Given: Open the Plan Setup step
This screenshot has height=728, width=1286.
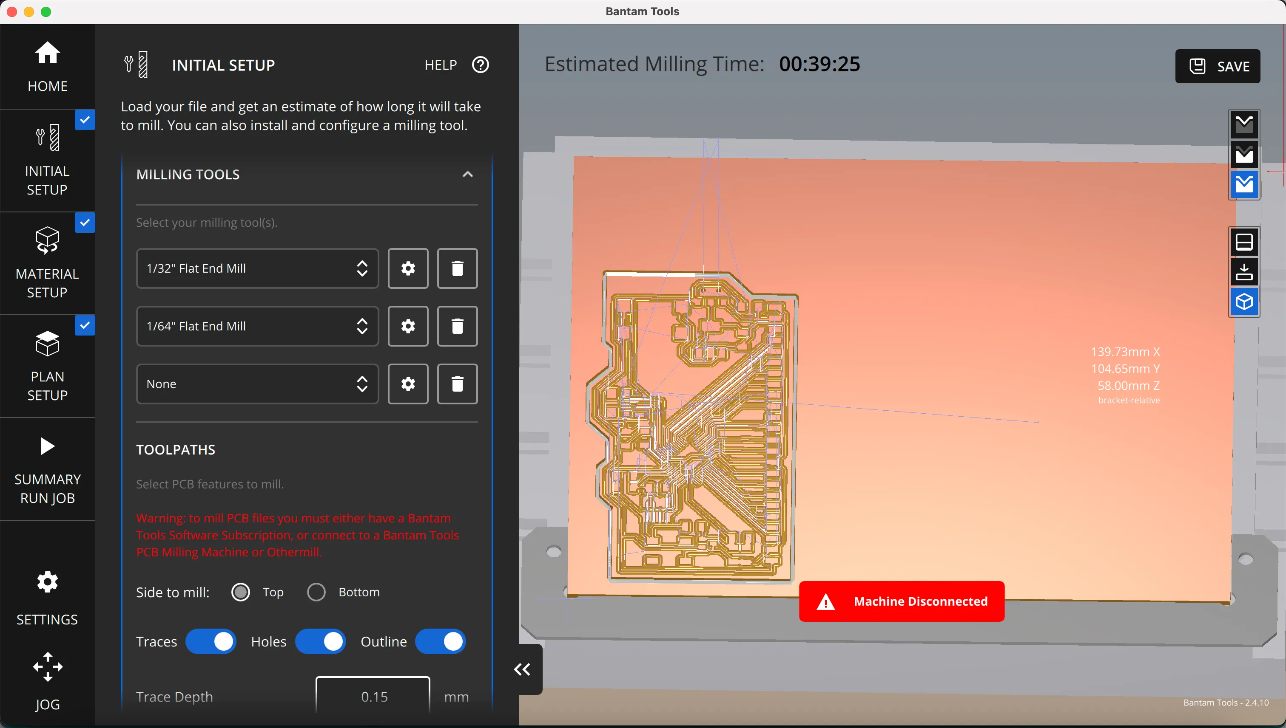Looking at the screenshot, I should coord(48,366).
